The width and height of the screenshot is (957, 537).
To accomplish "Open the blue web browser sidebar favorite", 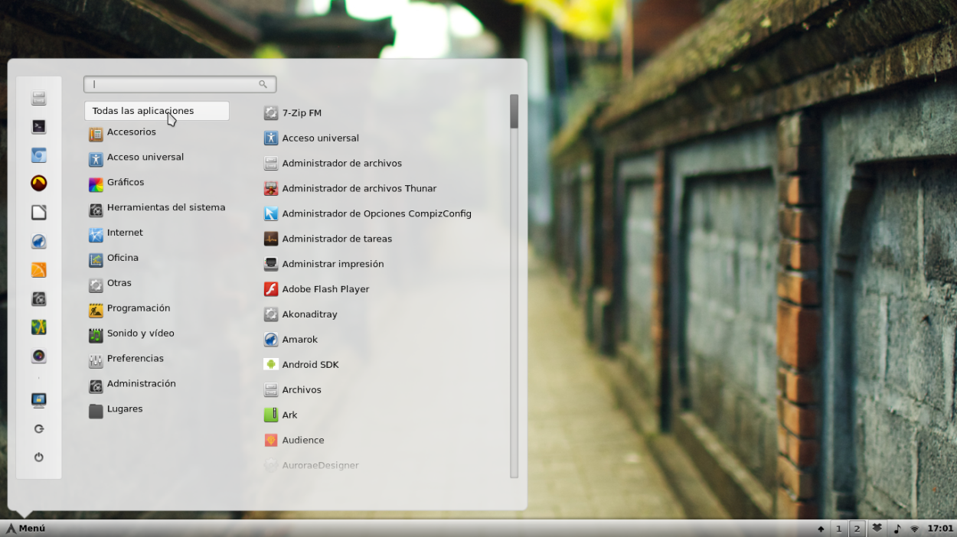I will click(38, 155).
